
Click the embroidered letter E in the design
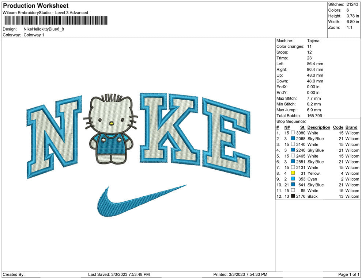(226, 138)
